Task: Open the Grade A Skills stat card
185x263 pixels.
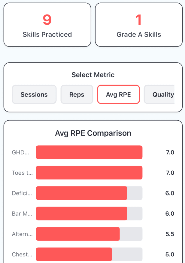Action: [139, 24]
